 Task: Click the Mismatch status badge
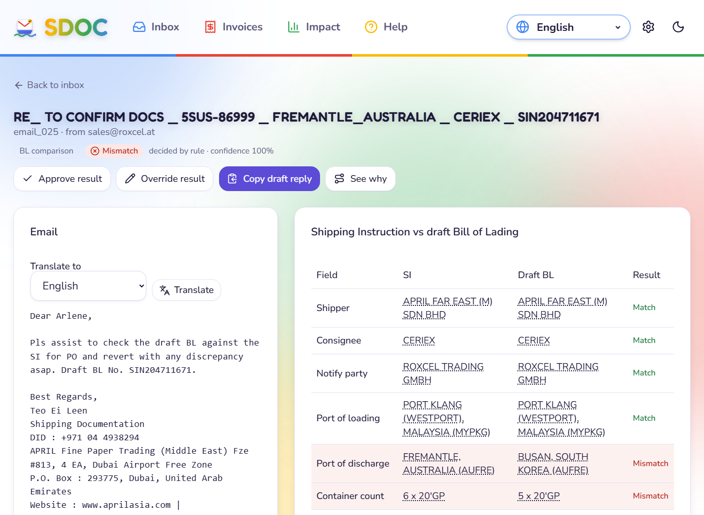pyautogui.click(x=114, y=151)
